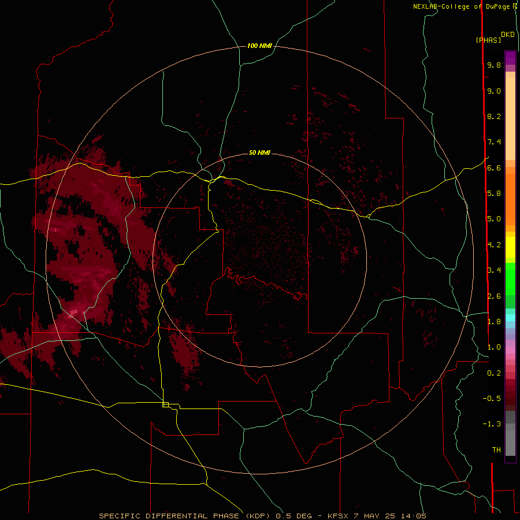The height and width of the screenshot is (520, 520).
Task: Click the purple top segment of the color bar
Action: (x=510, y=58)
